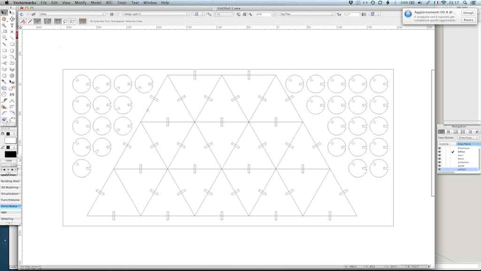Screen dimensions: 481x271
Task: Choose the hatched selection mode icon
Action: [38, 21]
